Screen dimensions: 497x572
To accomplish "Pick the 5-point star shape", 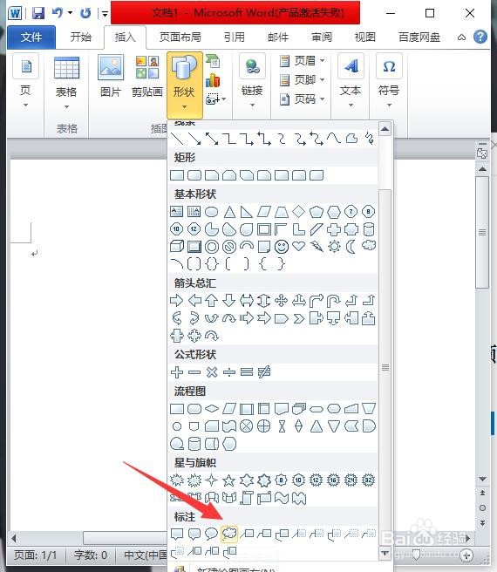I will (228, 480).
